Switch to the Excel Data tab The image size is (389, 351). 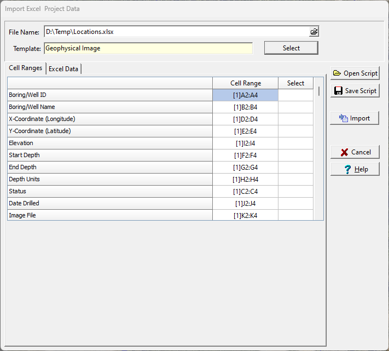tap(63, 69)
